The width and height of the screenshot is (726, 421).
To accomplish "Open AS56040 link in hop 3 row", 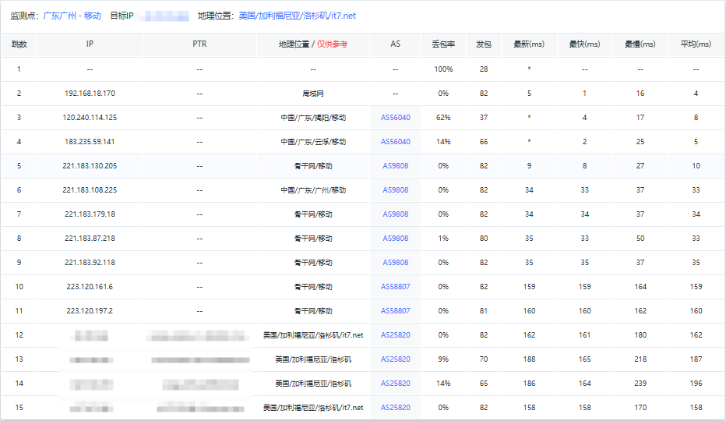I will [x=395, y=118].
